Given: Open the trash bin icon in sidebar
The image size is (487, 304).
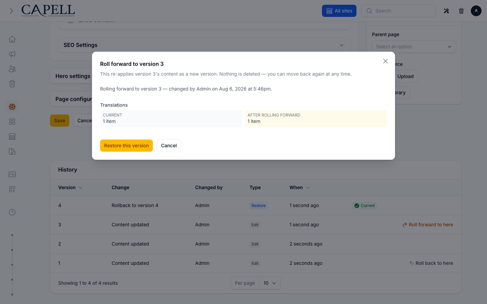Looking at the screenshot, I should (x=12, y=84).
